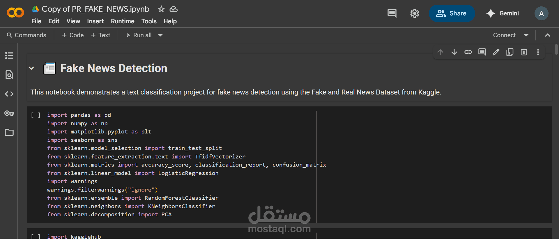
Task: Open Find and replace sidebar icon
Action: [9, 75]
